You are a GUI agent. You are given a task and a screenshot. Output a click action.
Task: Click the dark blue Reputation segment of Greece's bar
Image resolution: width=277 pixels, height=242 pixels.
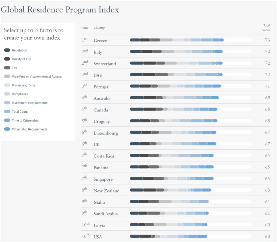(134, 40)
